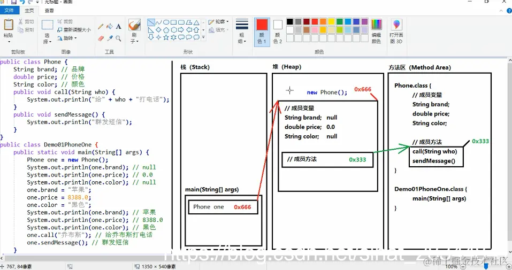The image size is (512, 270).
Task: Pick the orange color swatch
Action: [x=323, y=21]
